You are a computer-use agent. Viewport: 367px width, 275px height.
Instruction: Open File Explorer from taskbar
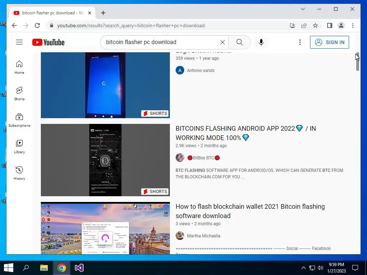point(44,268)
